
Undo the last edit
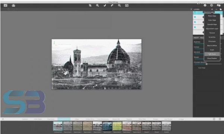(105, 6)
